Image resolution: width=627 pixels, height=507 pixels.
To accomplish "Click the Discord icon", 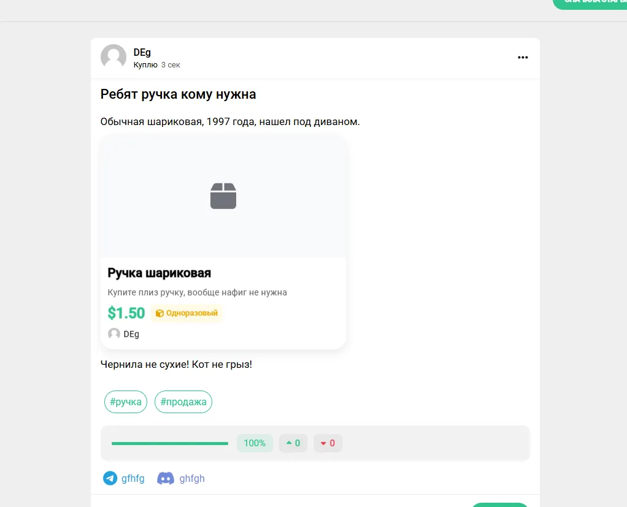I will [x=166, y=478].
